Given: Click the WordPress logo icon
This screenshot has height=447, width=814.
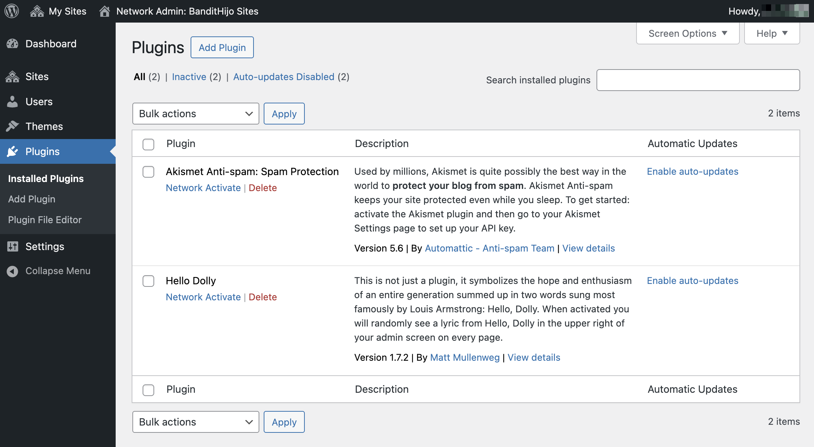Looking at the screenshot, I should [x=12, y=11].
